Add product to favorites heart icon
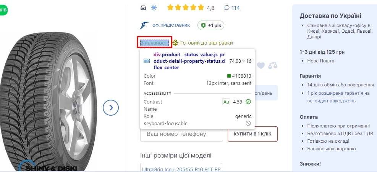This screenshot has width=377, height=172. 261,65
